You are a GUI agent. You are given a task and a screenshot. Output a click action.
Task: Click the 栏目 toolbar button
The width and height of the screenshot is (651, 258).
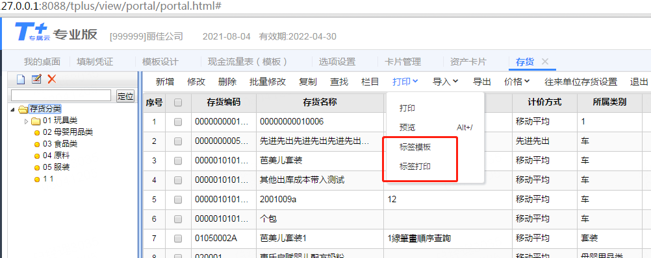[370, 82]
